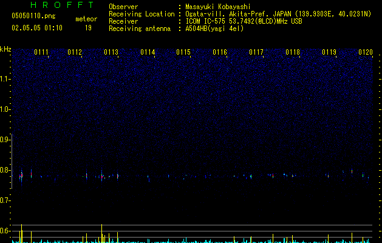Click the 0117 time marker
This screenshot has height=243, width=382.
click(x=256, y=52)
